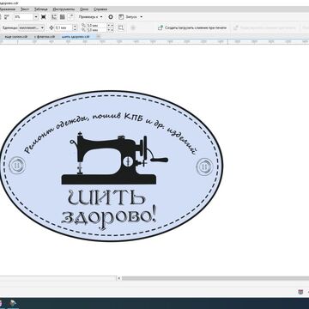Click the full-screen preview icon

[44, 17]
